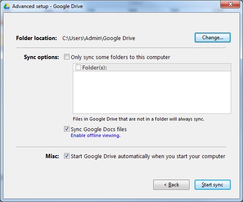Viewport: 243px width, 202px height.
Task: Open the Enable offline viewing link
Action: pos(96,135)
